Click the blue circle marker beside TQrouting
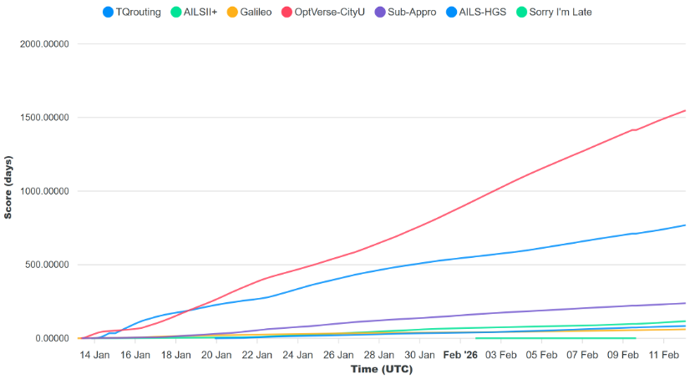 click(x=108, y=13)
